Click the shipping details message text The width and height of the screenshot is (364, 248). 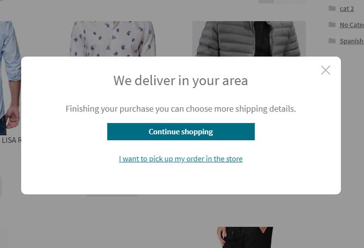[181, 109]
